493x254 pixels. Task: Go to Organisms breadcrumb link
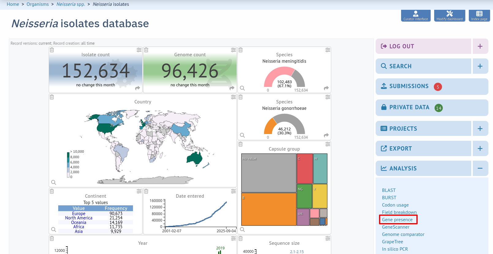pos(38,4)
